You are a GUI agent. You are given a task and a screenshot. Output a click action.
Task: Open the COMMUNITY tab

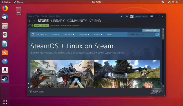click(x=77, y=21)
